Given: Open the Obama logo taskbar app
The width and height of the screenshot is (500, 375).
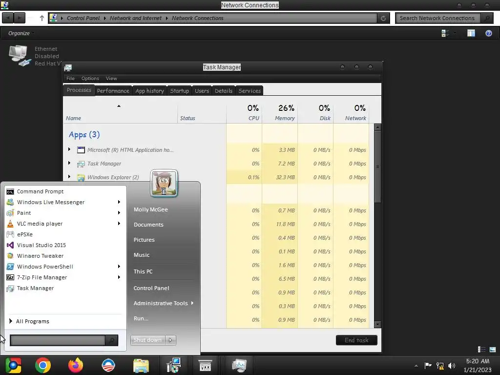Looking at the screenshot, I should 108,365.
